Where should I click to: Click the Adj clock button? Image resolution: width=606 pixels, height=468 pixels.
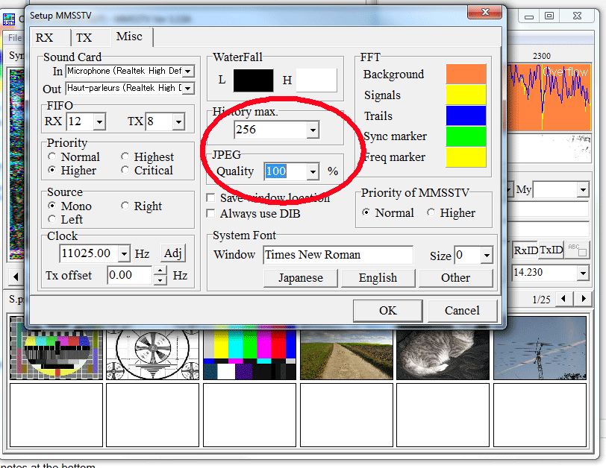pyautogui.click(x=172, y=253)
